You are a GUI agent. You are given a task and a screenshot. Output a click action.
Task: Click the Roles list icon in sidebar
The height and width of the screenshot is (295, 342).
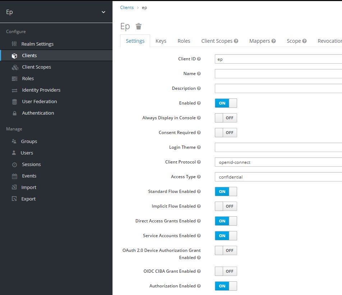point(14,79)
